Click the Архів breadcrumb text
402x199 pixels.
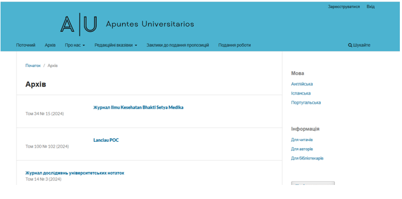coord(52,65)
